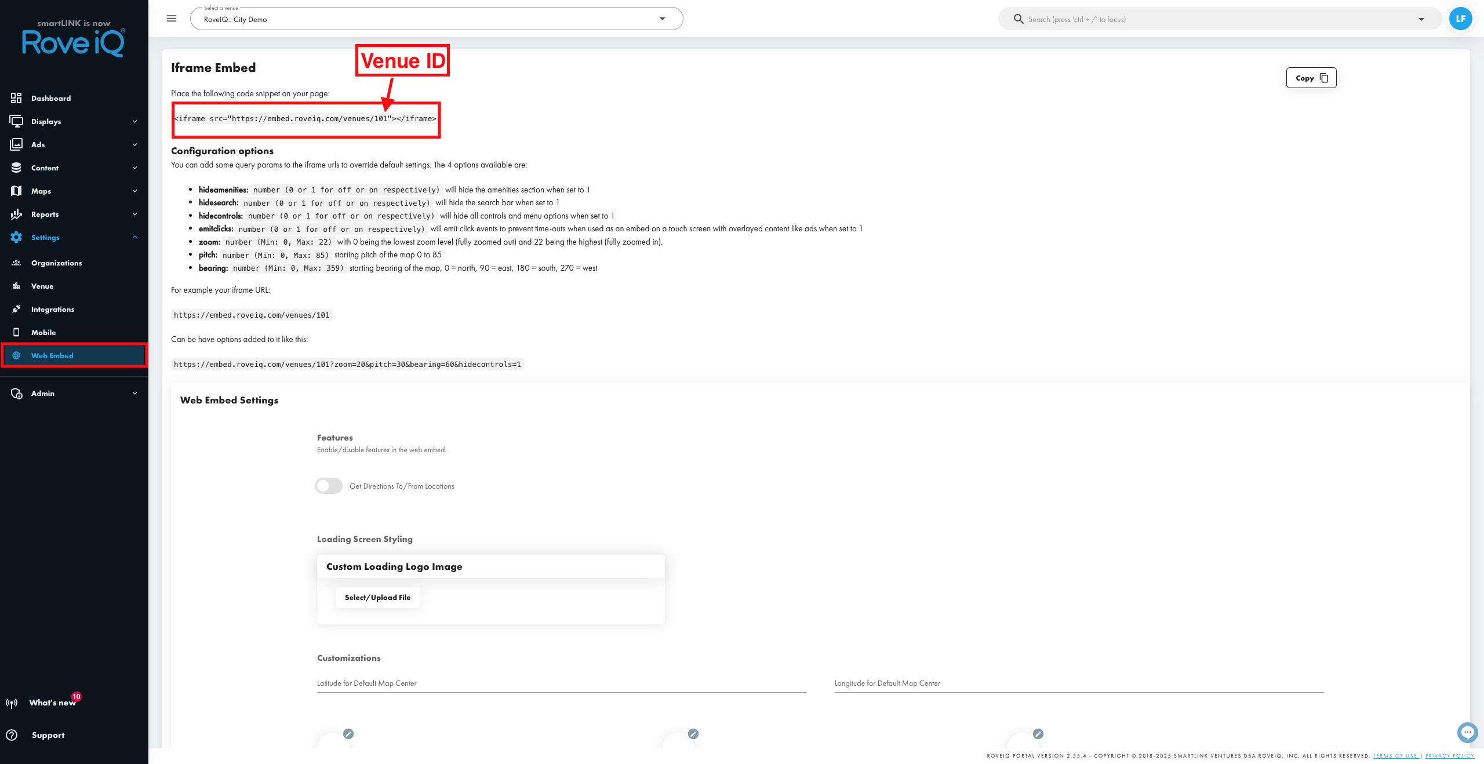The width and height of the screenshot is (1484, 764).
Task: Open the Terms of Use link
Action: pos(1395,756)
